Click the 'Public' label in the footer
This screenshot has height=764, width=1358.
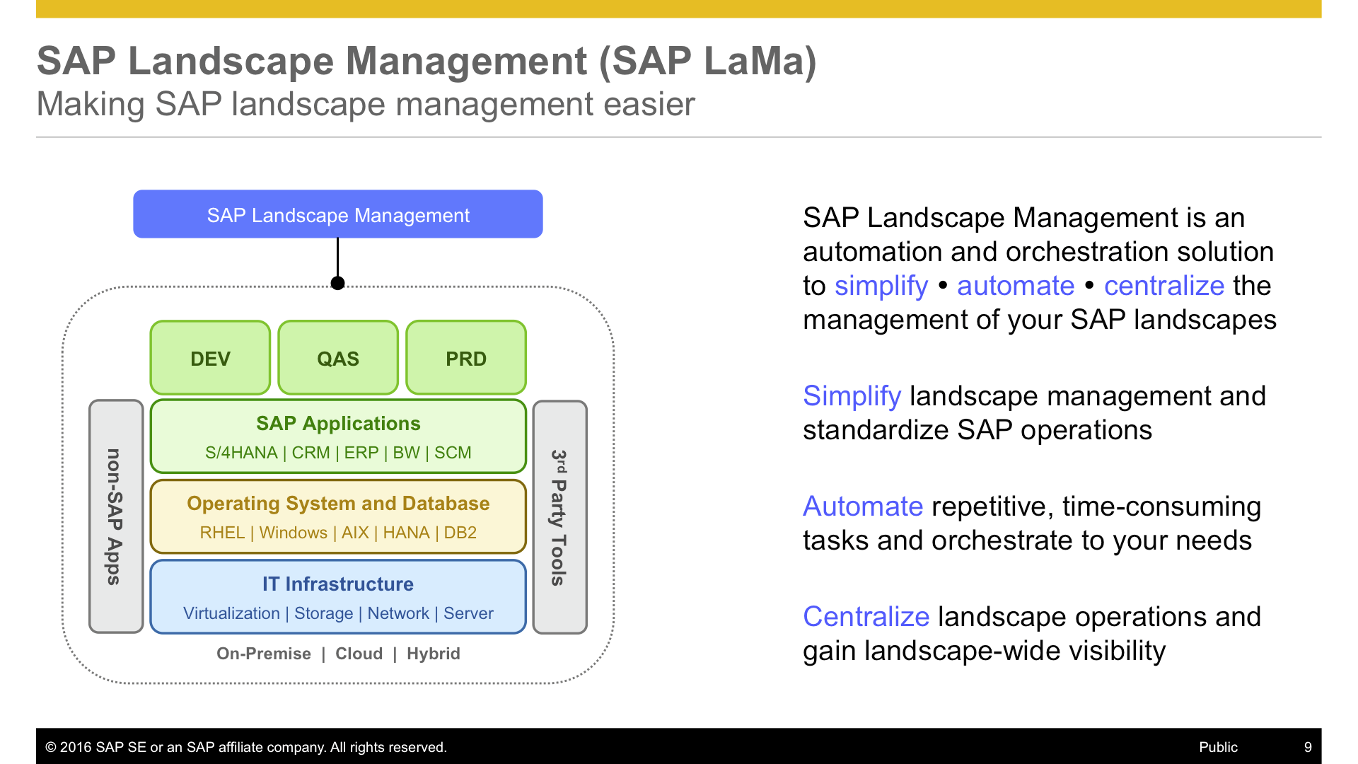point(1218,747)
